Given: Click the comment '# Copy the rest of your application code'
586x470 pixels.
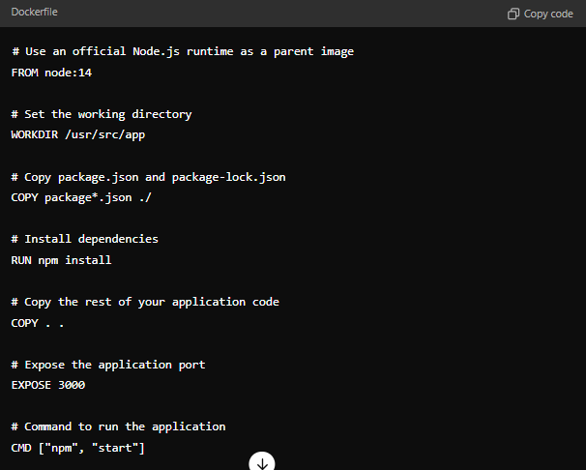Looking at the screenshot, I should pyautogui.click(x=145, y=302).
